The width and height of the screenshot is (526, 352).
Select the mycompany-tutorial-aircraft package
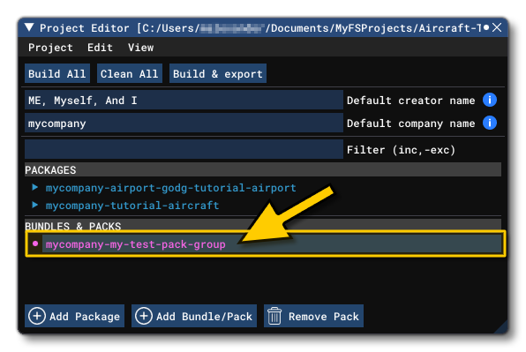(132, 206)
